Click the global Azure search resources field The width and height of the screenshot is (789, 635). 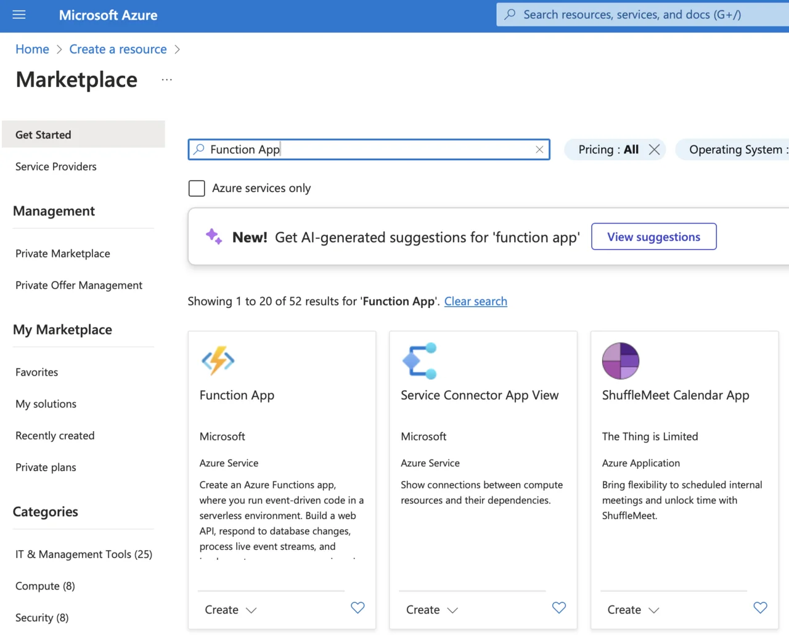coord(641,15)
